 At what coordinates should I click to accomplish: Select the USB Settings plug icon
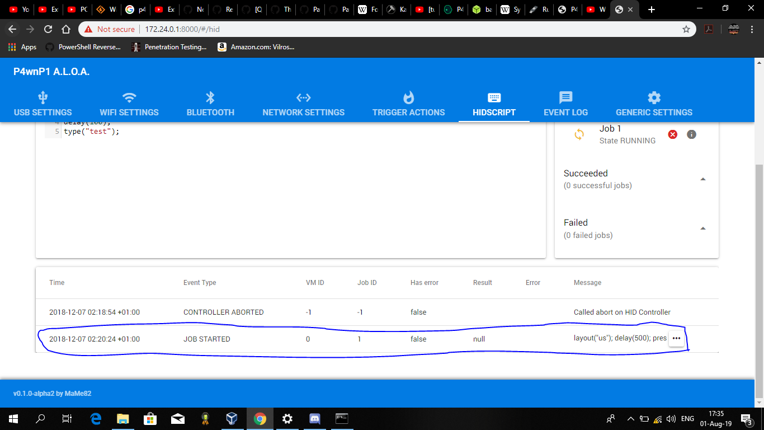[x=43, y=97]
